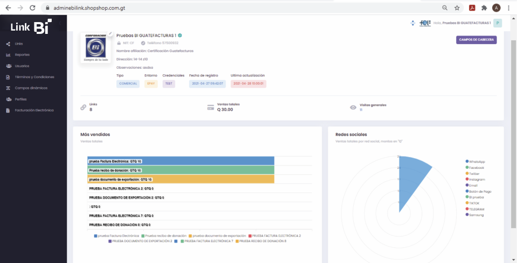
Task: Toggle WhatsApp in Redes sociales legend
Action: pos(475,162)
